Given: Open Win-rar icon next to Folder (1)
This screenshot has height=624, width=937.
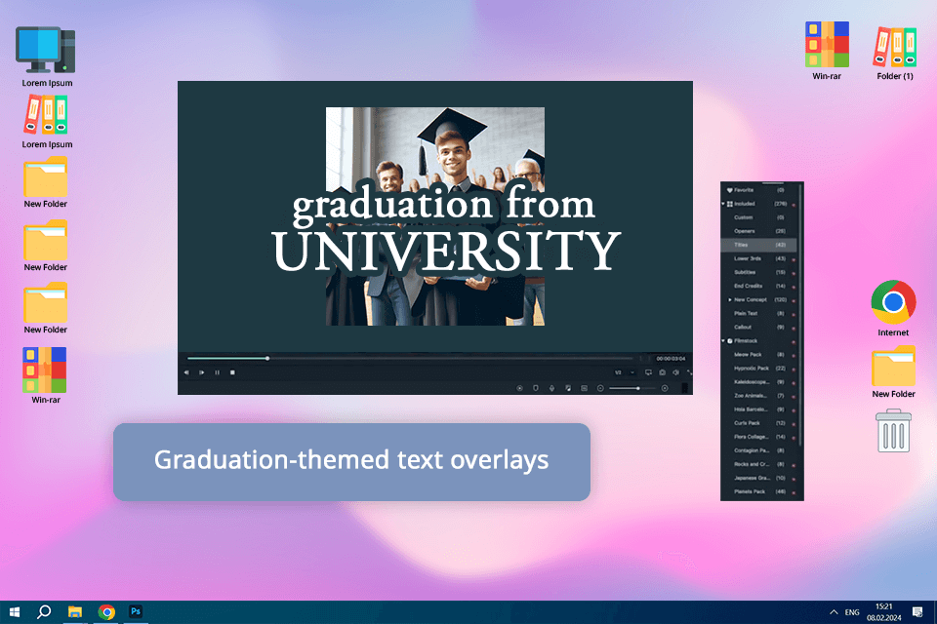Looking at the screenshot, I should click(x=827, y=51).
